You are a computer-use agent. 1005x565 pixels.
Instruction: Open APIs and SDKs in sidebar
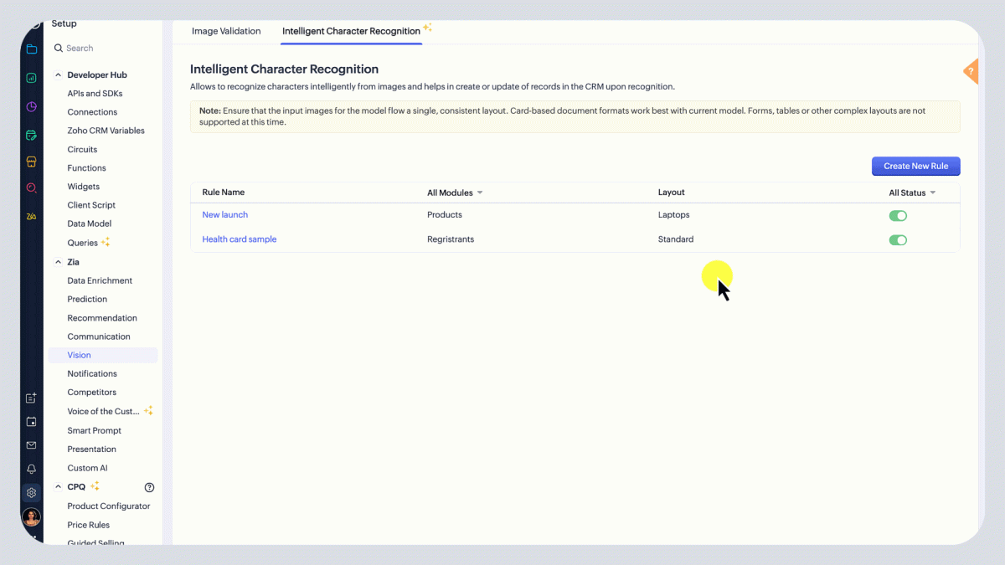[x=95, y=94]
